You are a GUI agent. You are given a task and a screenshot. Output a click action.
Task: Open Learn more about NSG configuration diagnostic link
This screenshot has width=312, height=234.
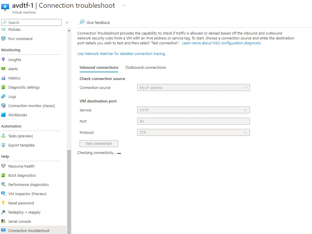click(222, 43)
